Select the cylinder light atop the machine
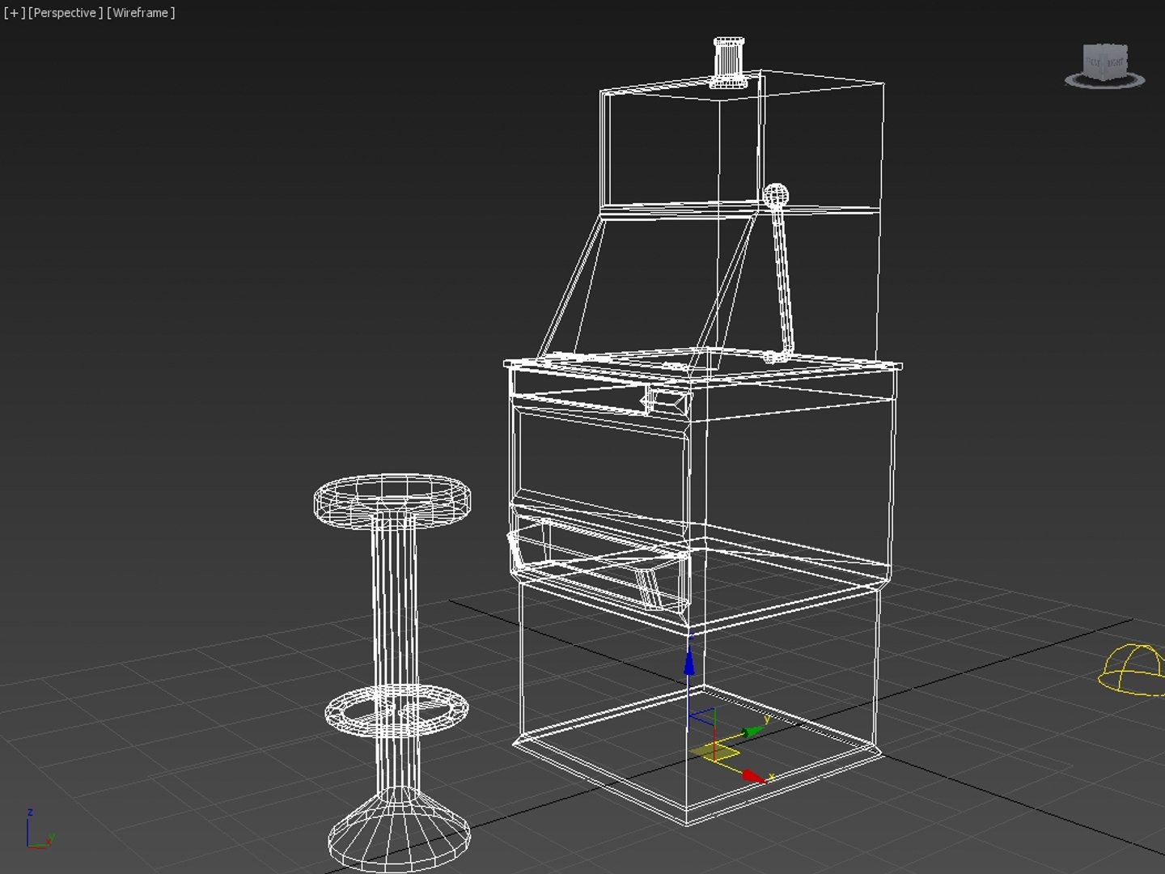The height and width of the screenshot is (874, 1165). [730, 62]
